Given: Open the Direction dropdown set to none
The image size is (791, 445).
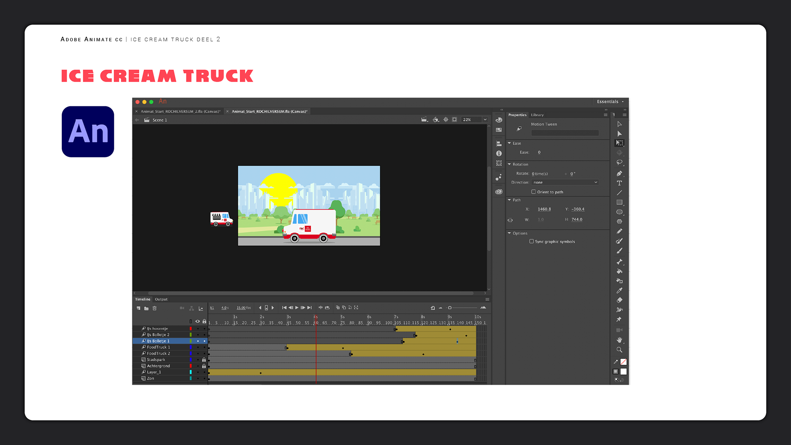Looking at the screenshot, I should pos(564,182).
